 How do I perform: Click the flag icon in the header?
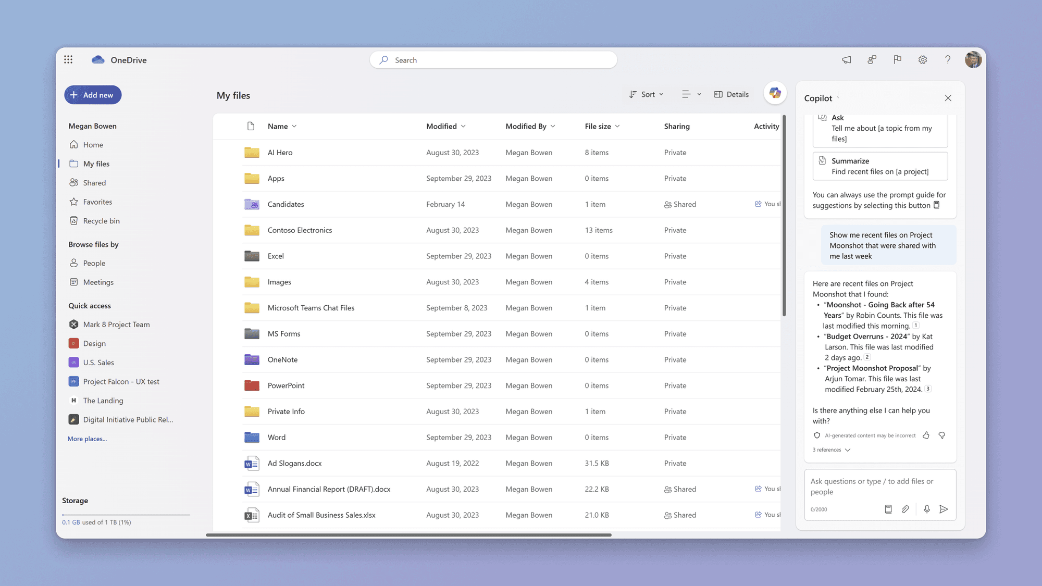click(x=897, y=60)
